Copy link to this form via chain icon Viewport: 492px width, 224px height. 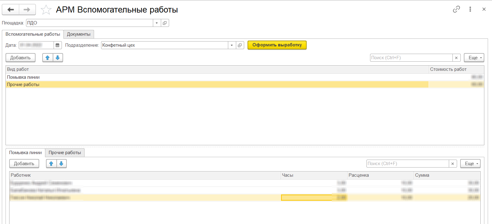pos(456,9)
